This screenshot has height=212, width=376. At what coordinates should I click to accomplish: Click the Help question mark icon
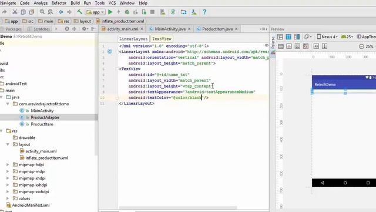tap(204, 12)
